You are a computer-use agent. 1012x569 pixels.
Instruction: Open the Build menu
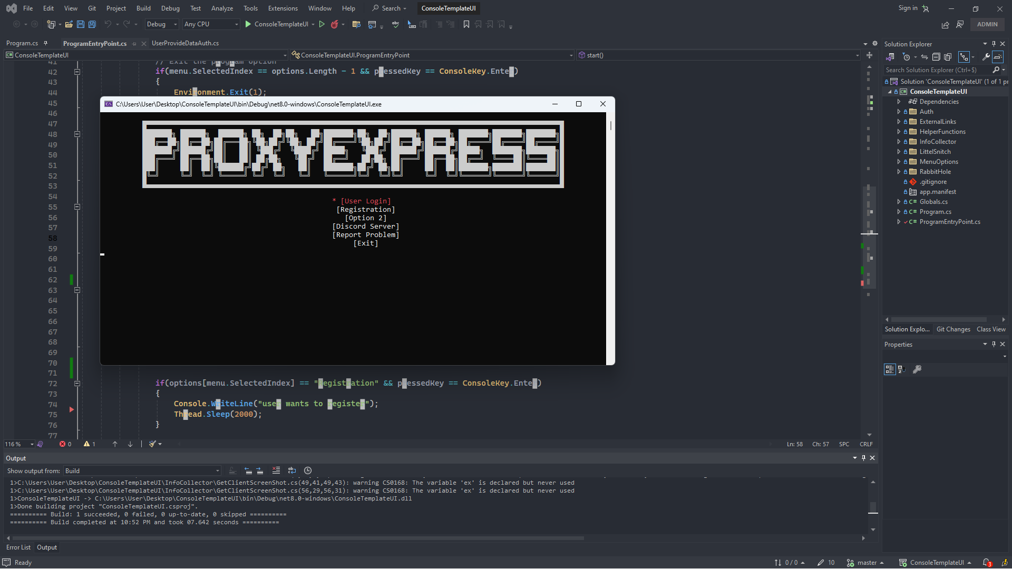143,8
